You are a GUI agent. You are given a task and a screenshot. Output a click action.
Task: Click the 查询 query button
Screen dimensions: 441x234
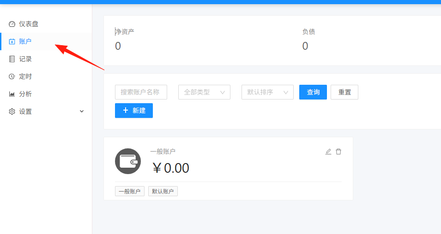pyautogui.click(x=313, y=92)
